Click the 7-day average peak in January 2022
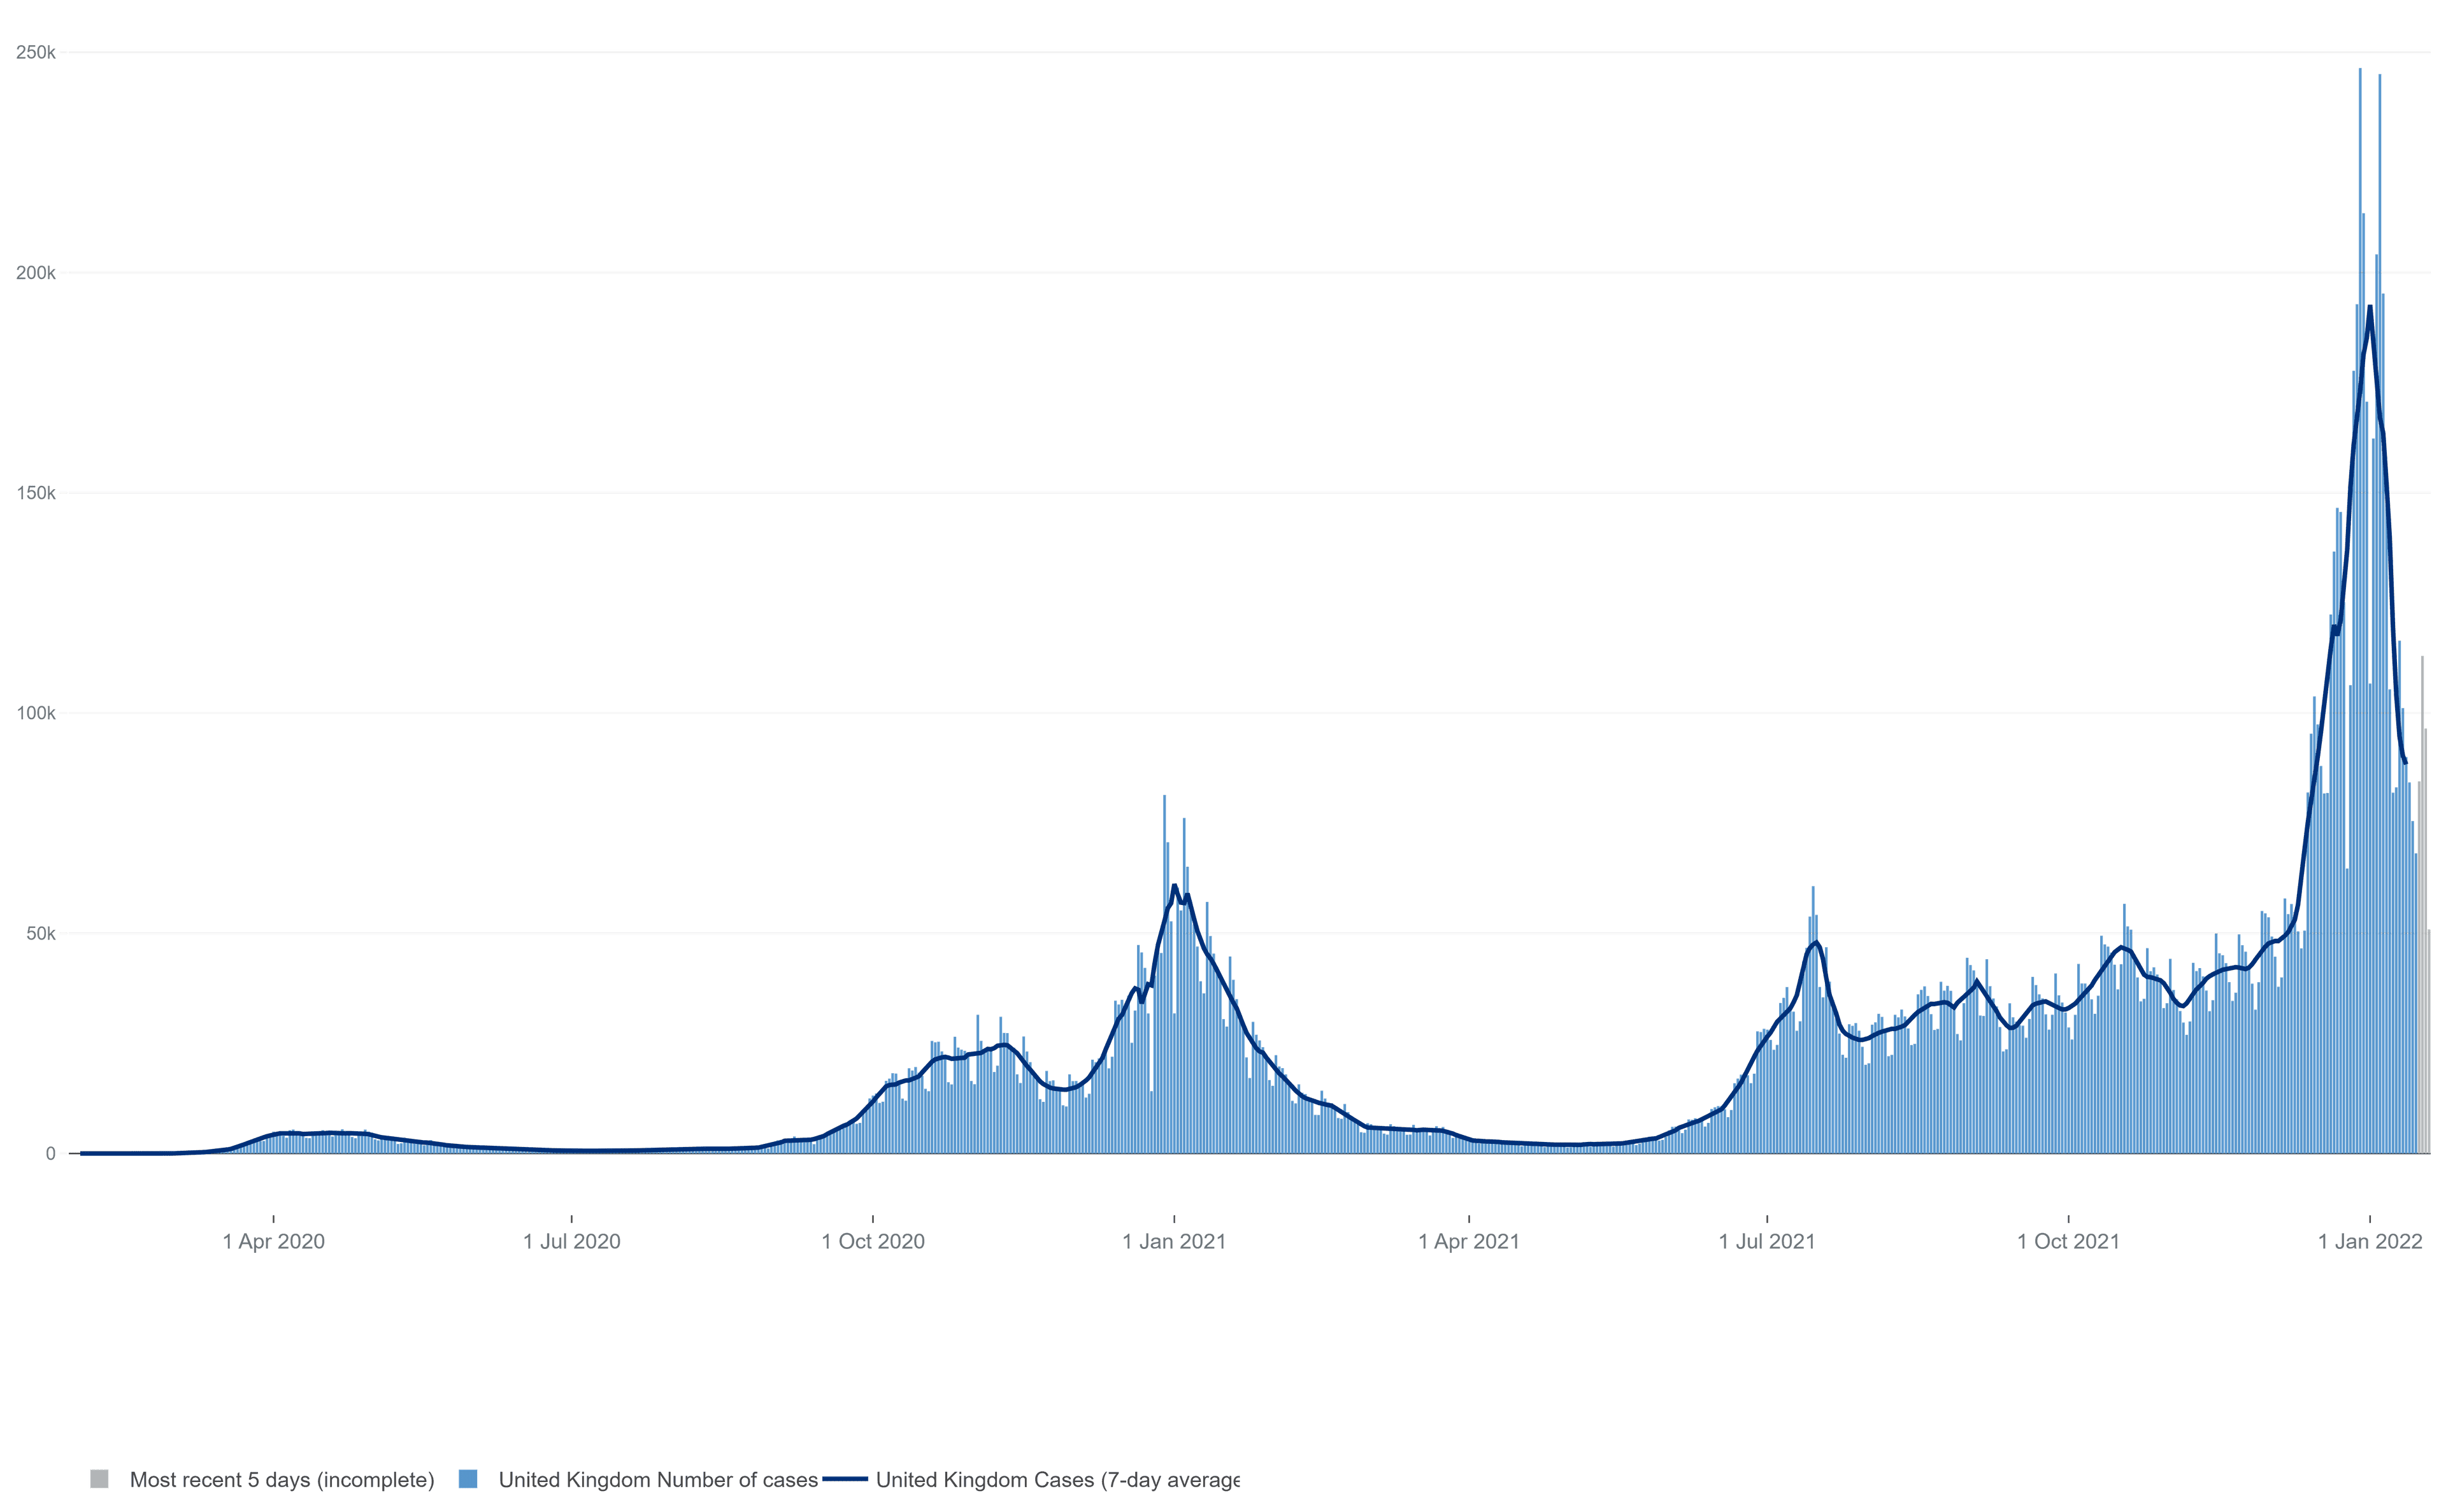This screenshot has height=1512, width=2446. (x=2370, y=307)
